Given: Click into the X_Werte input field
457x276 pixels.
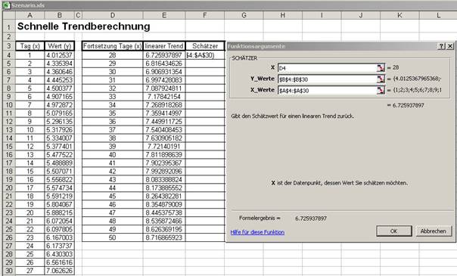Looking at the screenshot, I should point(328,90).
